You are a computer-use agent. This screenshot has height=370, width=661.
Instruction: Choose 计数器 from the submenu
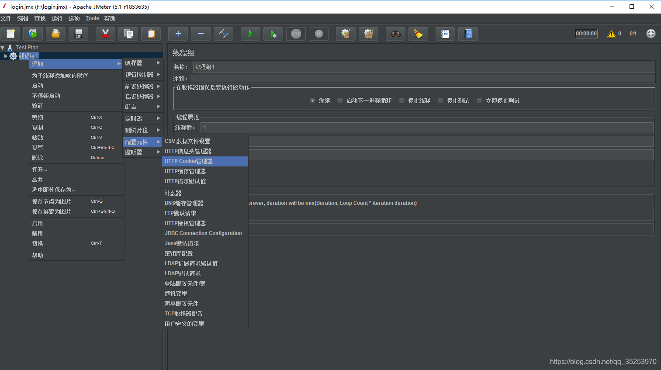point(205,193)
